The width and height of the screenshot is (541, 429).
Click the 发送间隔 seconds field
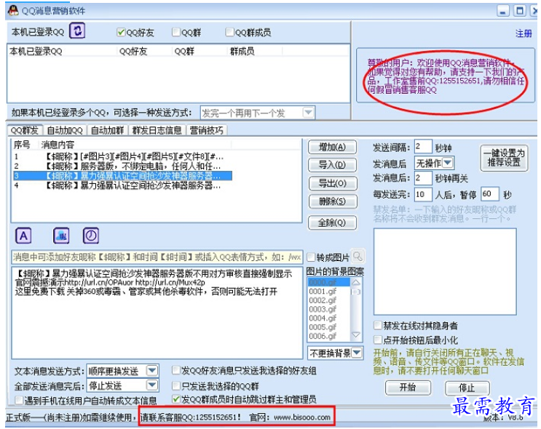pyautogui.click(x=422, y=147)
